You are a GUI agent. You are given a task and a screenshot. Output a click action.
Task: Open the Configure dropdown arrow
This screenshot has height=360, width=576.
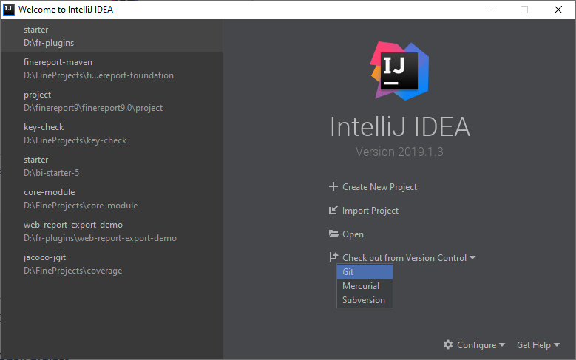click(502, 345)
